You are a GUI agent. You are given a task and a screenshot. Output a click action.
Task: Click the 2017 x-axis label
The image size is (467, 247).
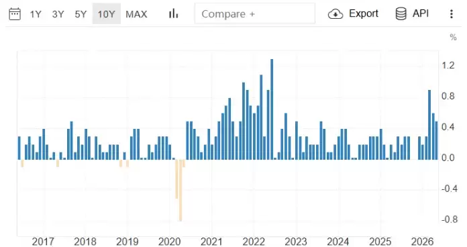[43, 242]
